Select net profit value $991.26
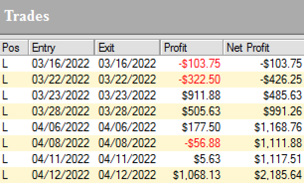This screenshot has width=304, height=183. (283, 111)
